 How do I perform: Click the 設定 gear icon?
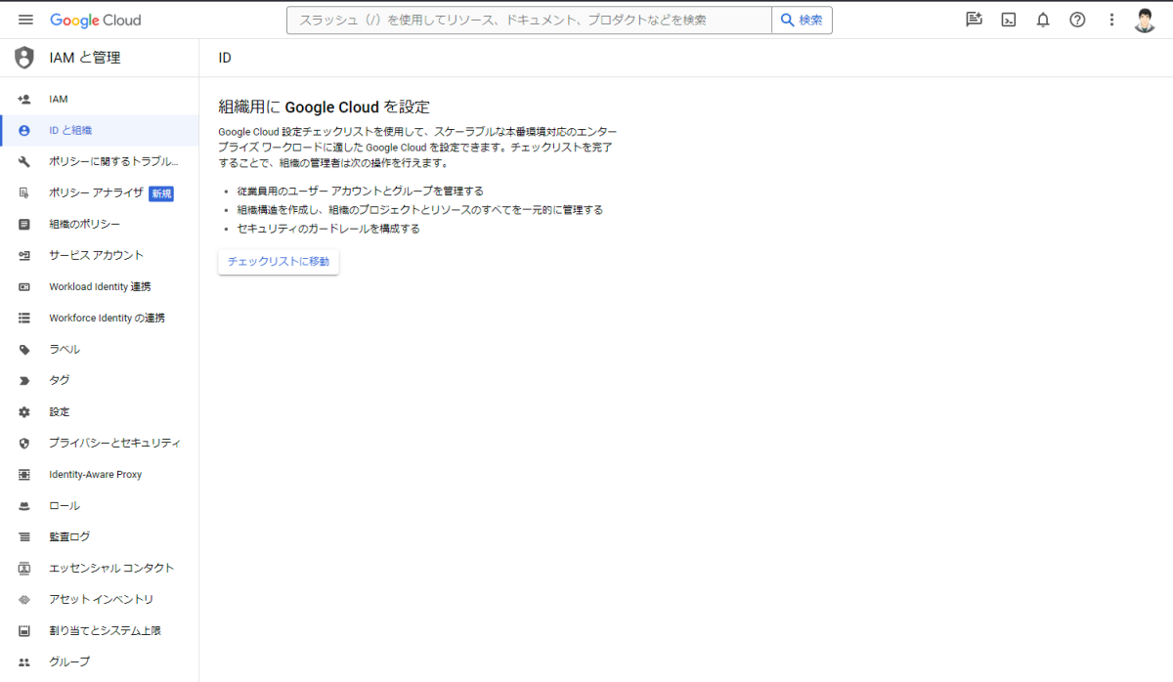(24, 411)
